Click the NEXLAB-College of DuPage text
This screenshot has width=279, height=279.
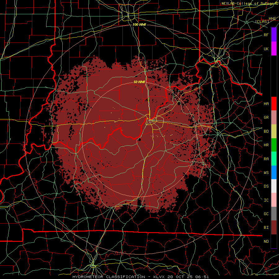247,3
